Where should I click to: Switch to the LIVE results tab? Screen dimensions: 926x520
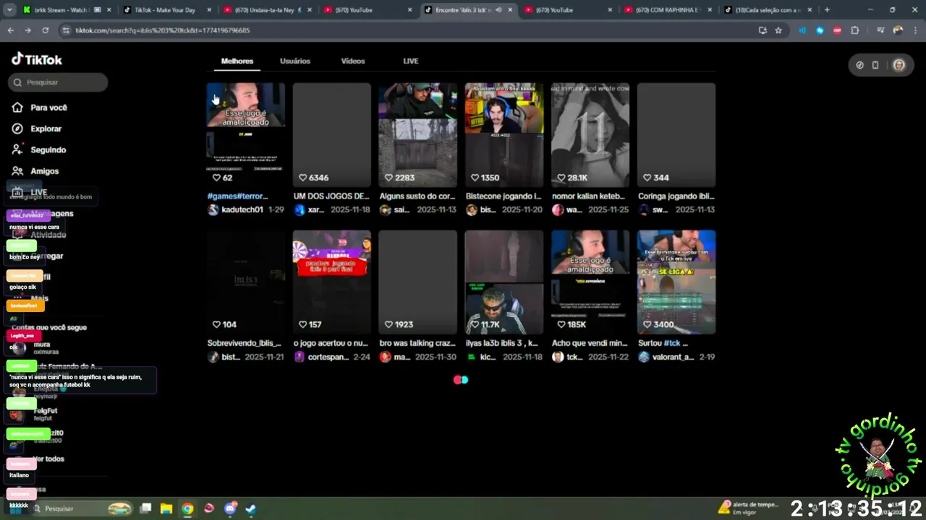[411, 61]
